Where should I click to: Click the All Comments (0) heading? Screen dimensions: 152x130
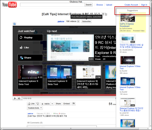pos(35,123)
